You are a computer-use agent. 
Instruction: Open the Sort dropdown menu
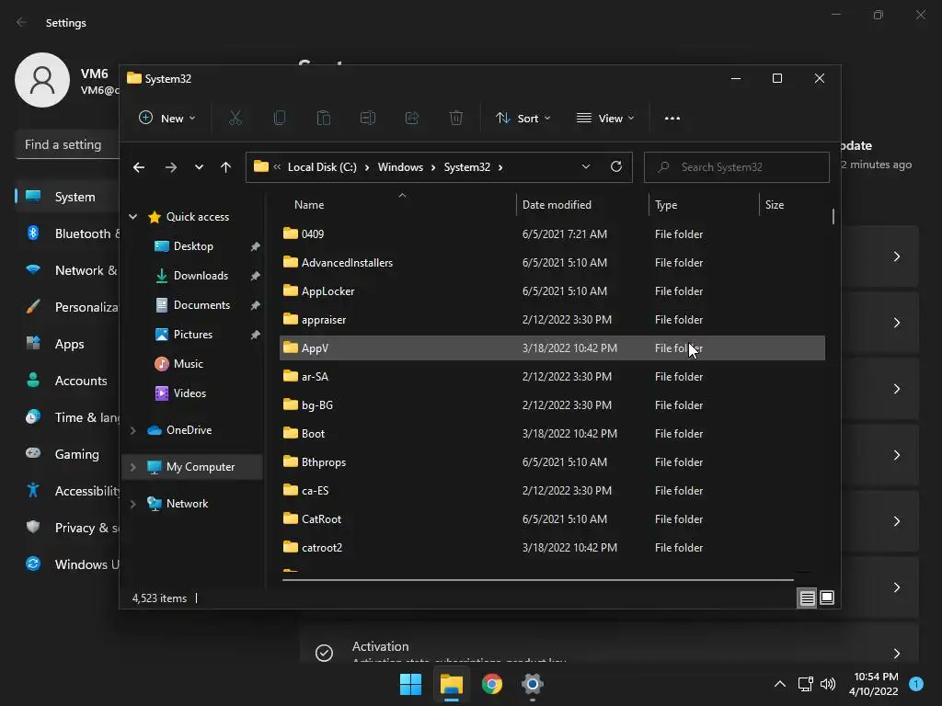pyautogui.click(x=523, y=119)
